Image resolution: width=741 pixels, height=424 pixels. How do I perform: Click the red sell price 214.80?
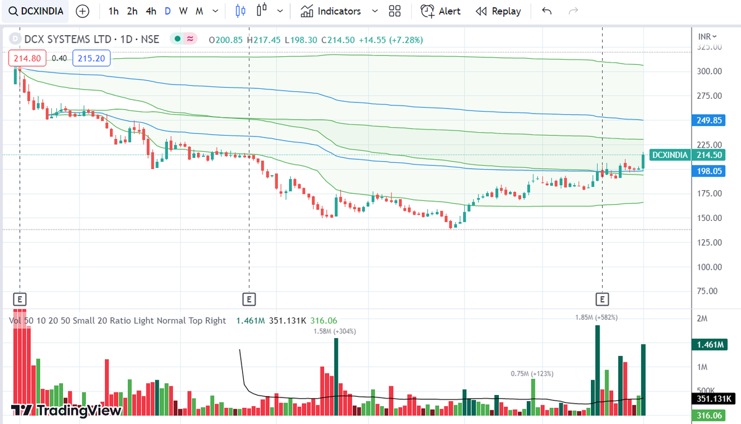[27, 59]
